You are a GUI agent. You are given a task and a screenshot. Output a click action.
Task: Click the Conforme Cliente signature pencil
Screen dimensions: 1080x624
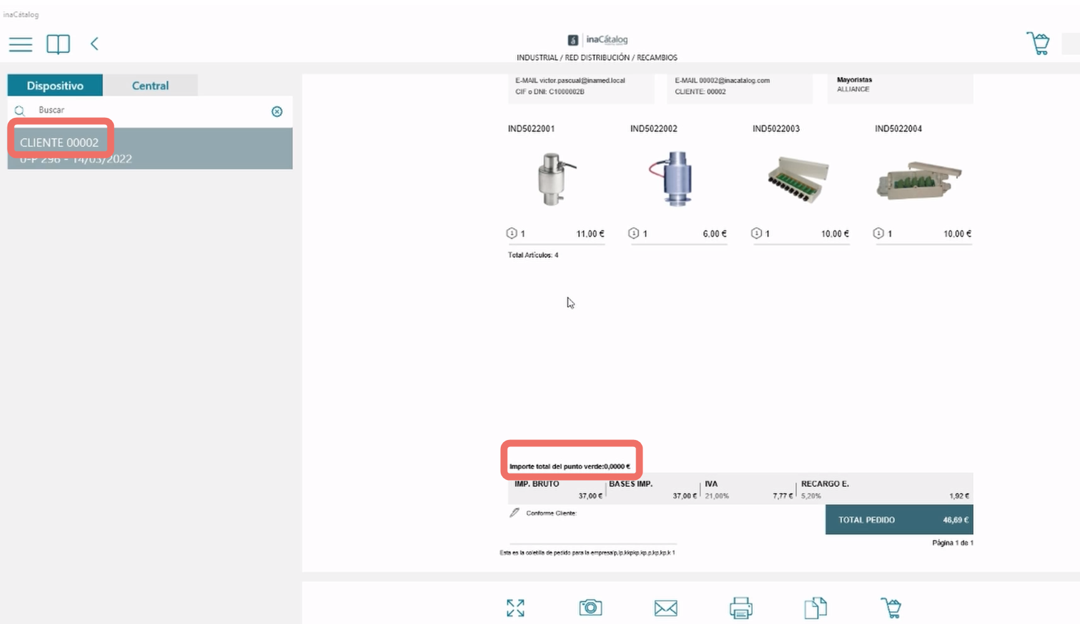(514, 513)
